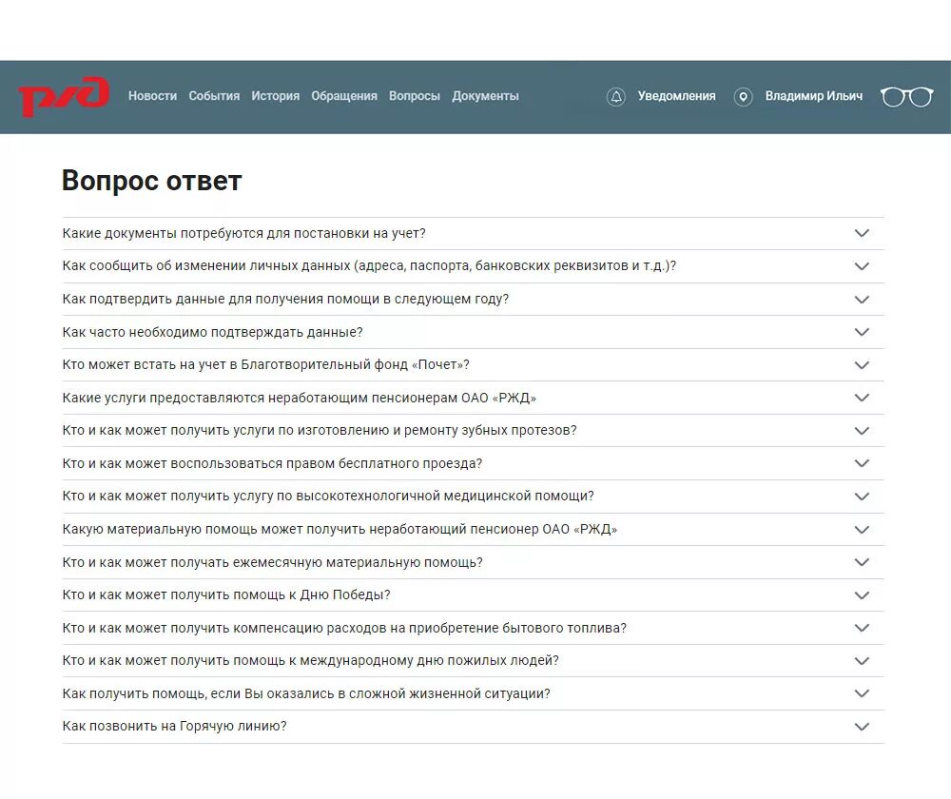Select Вопросы in the navigation
This screenshot has width=951, height=799.
415,96
